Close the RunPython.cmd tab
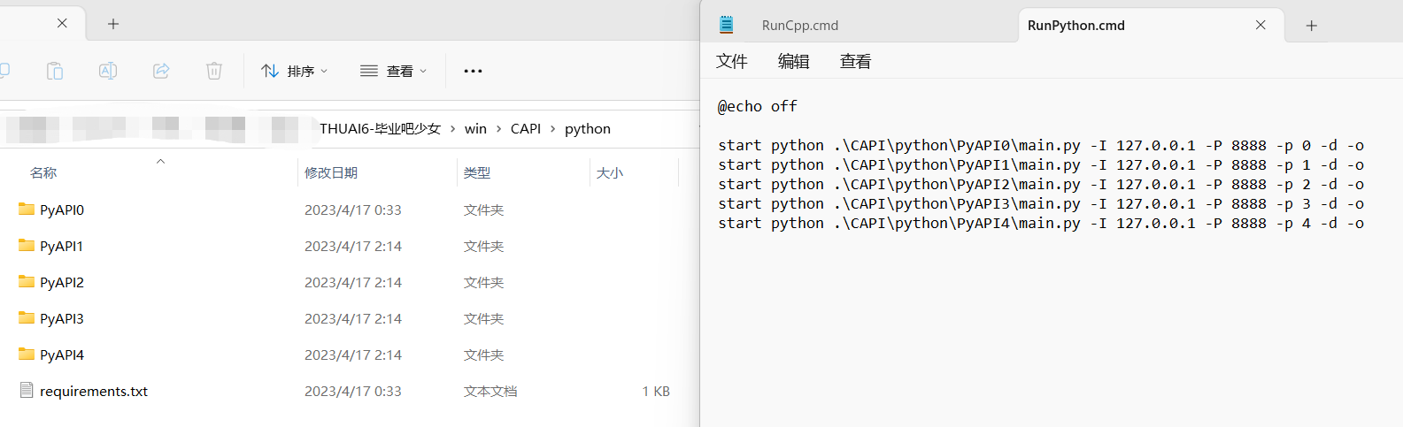1403x427 pixels. [1260, 26]
